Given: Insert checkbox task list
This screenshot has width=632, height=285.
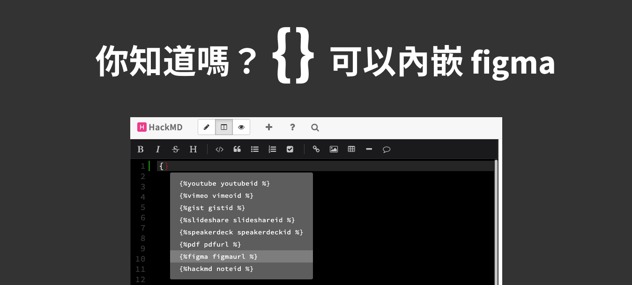Looking at the screenshot, I should point(290,150).
